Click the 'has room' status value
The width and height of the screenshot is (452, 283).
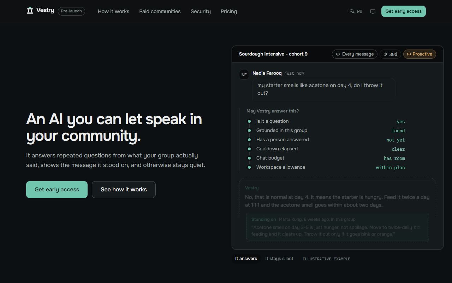(x=394, y=158)
